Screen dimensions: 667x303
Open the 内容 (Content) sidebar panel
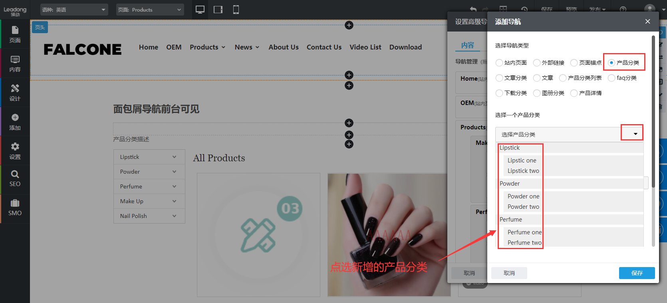tap(15, 63)
